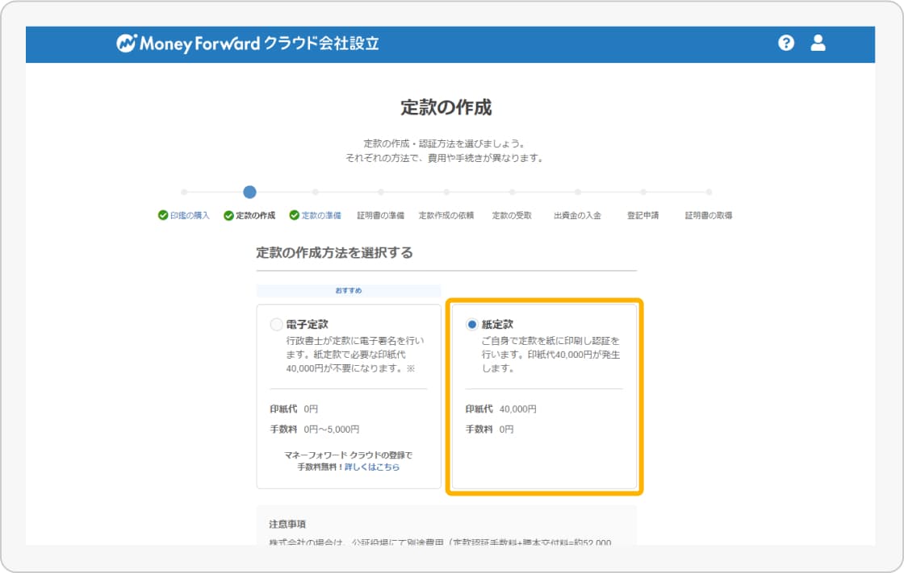
Task: Click the Money Forward logo icon
Action: click(x=127, y=44)
